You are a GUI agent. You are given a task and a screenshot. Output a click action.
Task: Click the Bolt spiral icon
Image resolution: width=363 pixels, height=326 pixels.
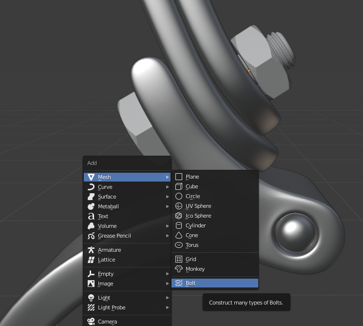click(179, 283)
